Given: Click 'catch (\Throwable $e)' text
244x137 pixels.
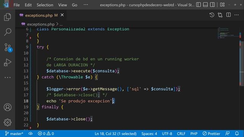Looking at the screenshot, I should tap(67, 77).
